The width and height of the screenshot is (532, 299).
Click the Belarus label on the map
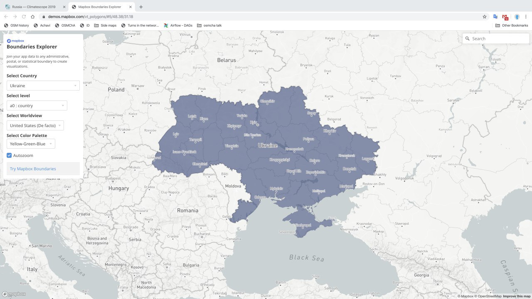[227, 60]
